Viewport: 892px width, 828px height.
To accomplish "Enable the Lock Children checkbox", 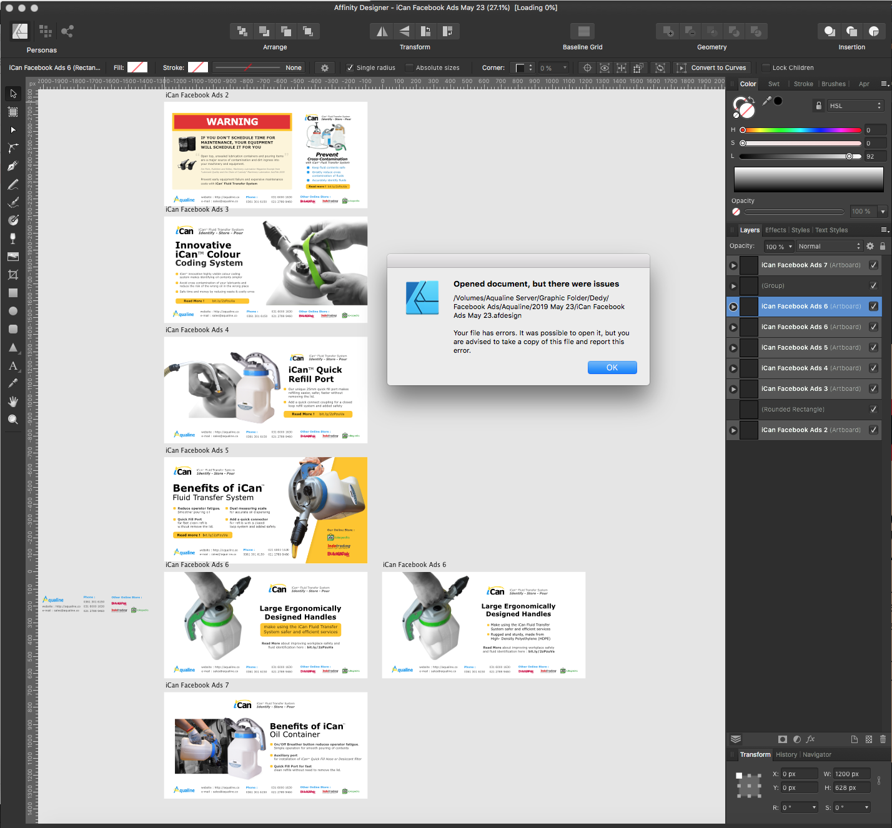I will [766, 68].
